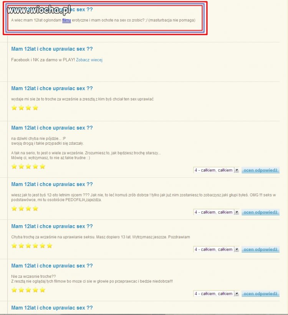Open the rating dropdown next to the 'Mówię ci, wytrzymasz' reply
288x315 pixels.
pyautogui.click(x=216, y=170)
